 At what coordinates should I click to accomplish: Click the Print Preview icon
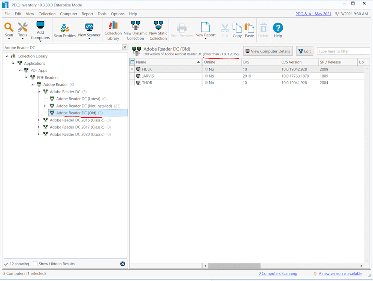[182, 28]
